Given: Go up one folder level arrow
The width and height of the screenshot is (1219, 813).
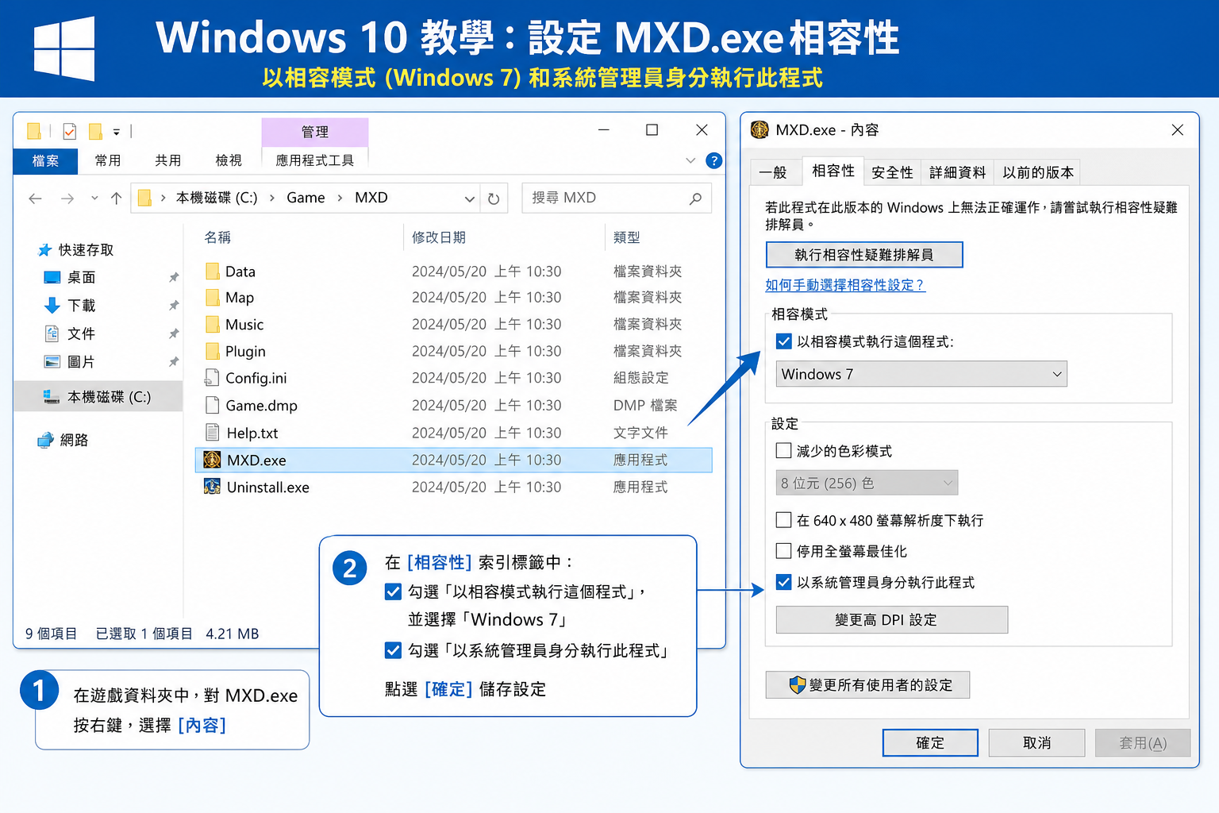Looking at the screenshot, I should (116, 198).
